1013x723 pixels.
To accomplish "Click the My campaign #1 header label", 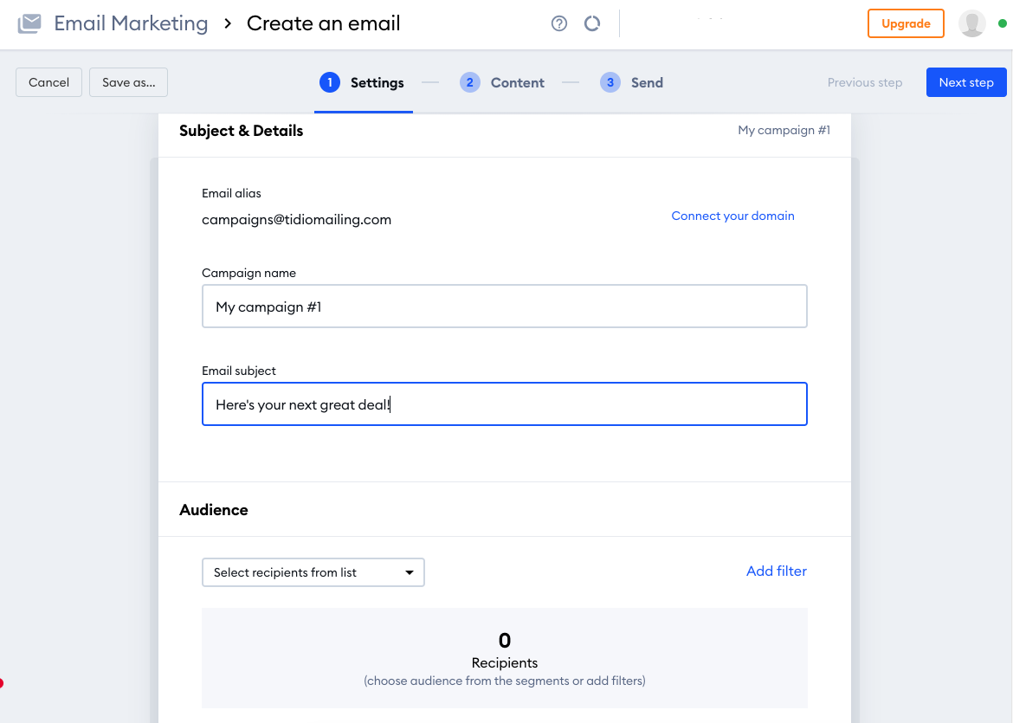I will click(784, 131).
